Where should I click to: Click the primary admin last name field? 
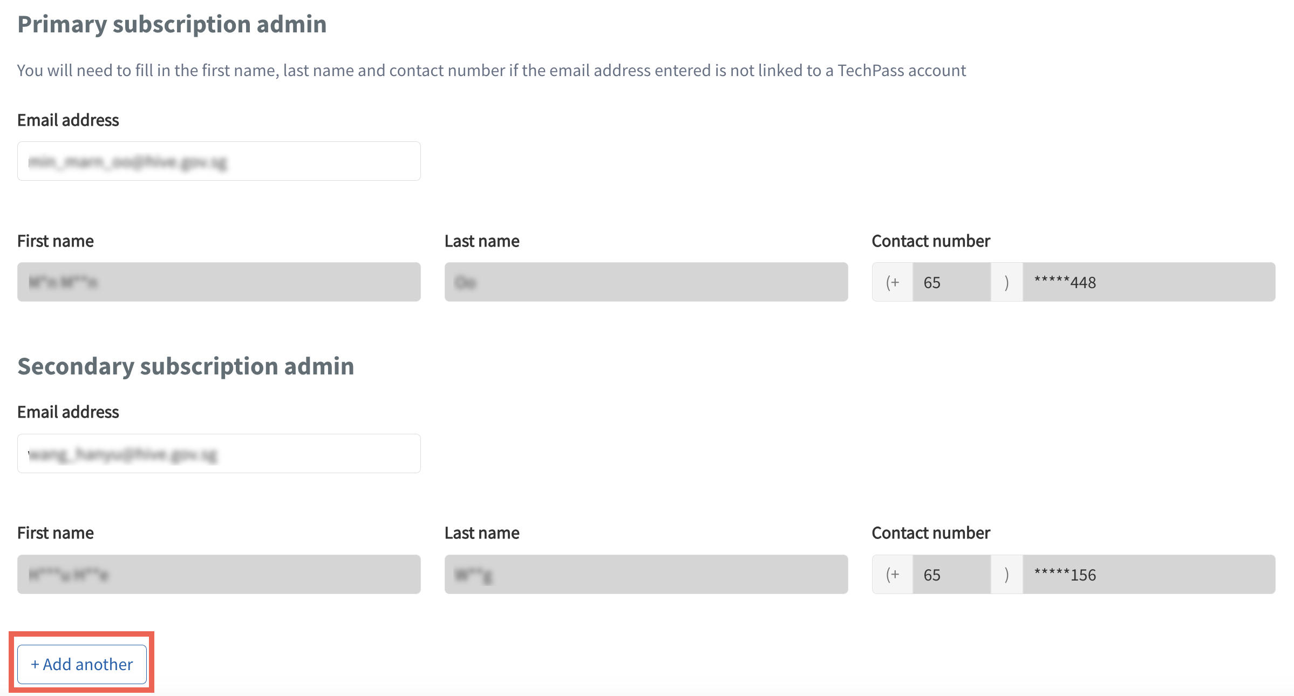click(x=646, y=282)
